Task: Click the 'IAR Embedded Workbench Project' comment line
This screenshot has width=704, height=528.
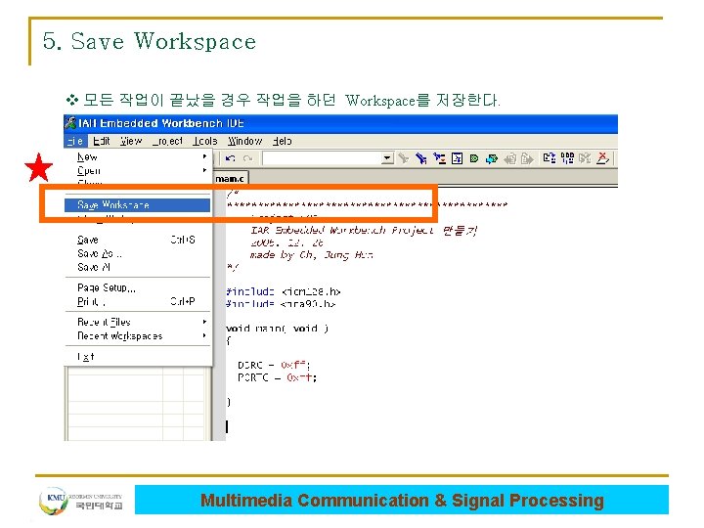Action: point(363,231)
